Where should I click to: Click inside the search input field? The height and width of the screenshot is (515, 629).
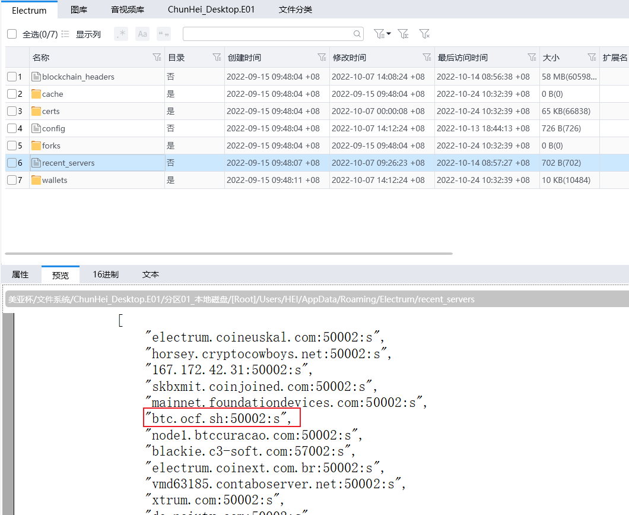pyautogui.click(x=267, y=34)
